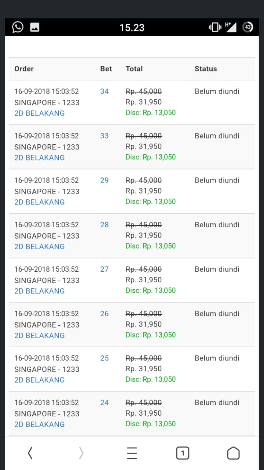Open 2D BELAKANG link for bet 33
The width and height of the screenshot is (264, 470).
(x=40, y=158)
